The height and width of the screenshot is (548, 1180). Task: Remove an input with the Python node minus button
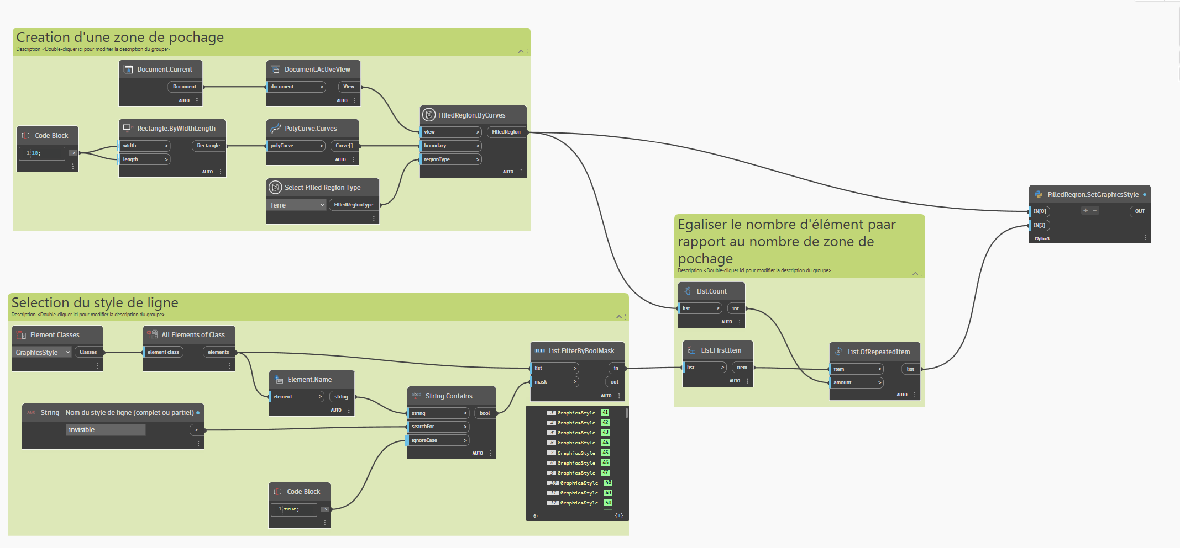point(1095,211)
